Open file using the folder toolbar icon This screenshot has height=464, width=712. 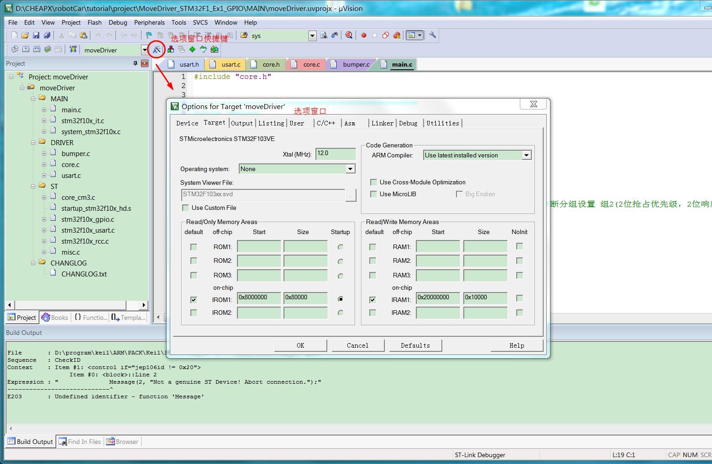click(25, 35)
